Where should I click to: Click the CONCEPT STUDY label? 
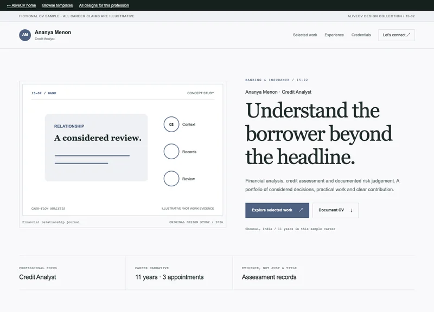(x=200, y=93)
